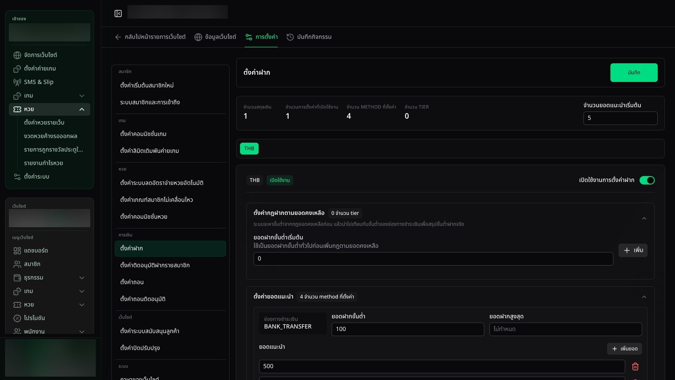
Task: Collapse the ตั้งค่ายอดแนะนำ section
Action: pos(644,297)
